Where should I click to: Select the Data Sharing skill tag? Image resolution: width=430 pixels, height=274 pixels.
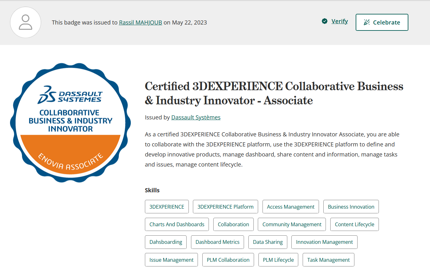(x=268, y=242)
